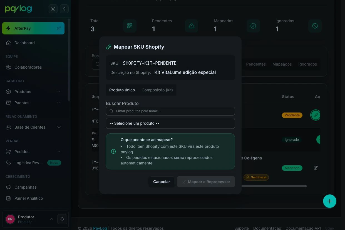Click the Logística Reversa return arrow icon
Viewport: 345px width, 230px height.
[x=8, y=163]
